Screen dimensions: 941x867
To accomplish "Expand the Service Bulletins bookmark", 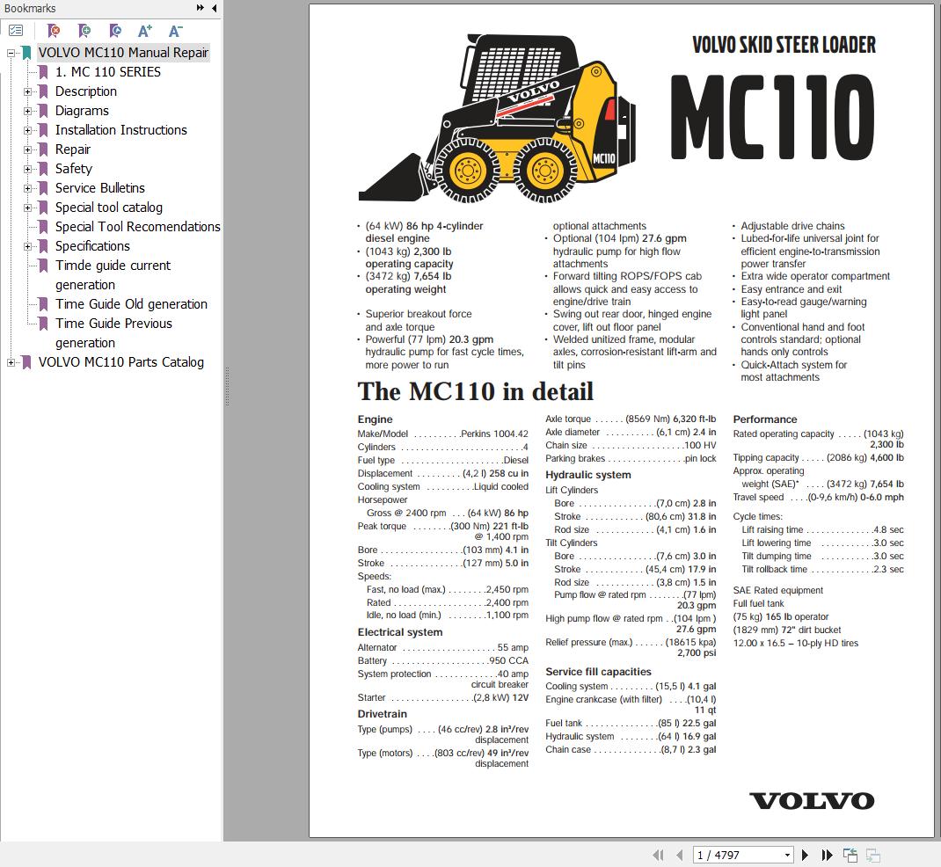I will tap(27, 188).
